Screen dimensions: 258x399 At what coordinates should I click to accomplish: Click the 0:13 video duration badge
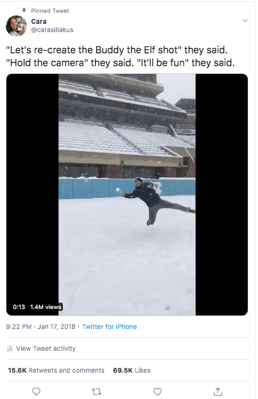19,307
